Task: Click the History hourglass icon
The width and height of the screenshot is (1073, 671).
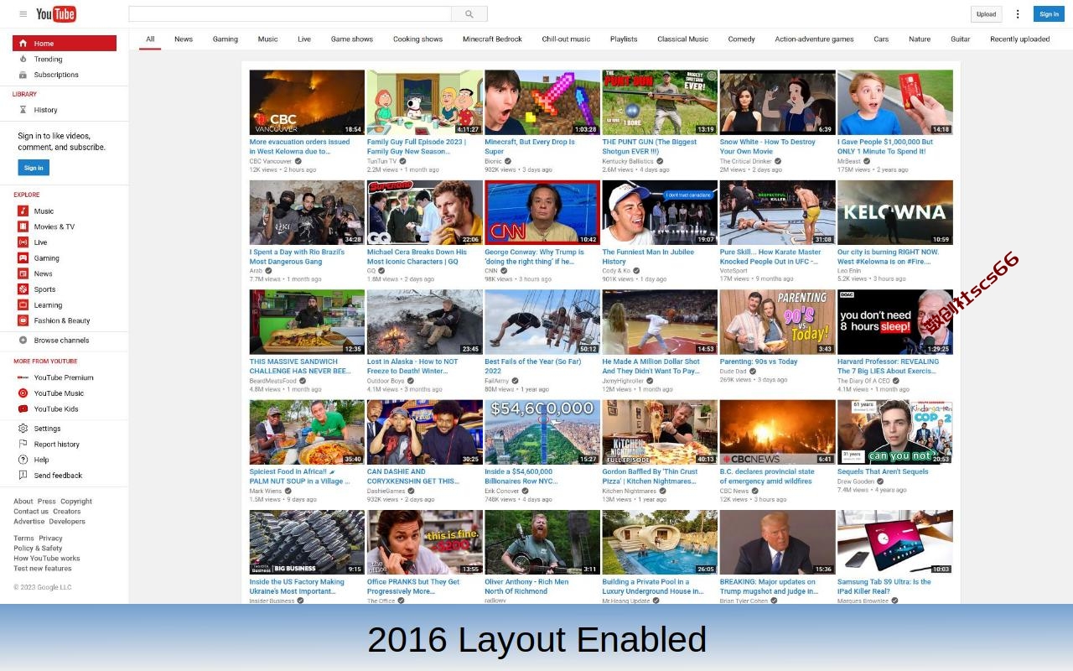Action: click(x=23, y=110)
